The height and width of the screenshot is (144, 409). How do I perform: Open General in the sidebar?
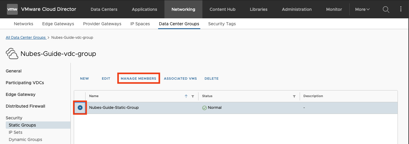click(x=14, y=71)
